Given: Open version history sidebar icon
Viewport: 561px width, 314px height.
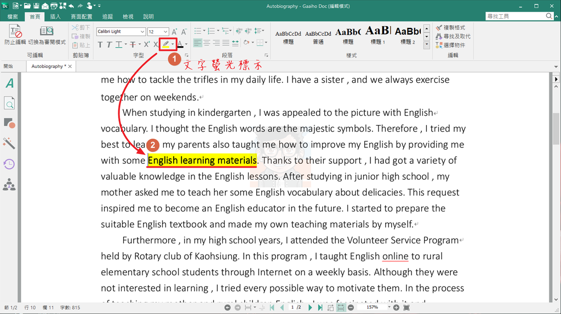Looking at the screenshot, I should tap(9, 164).
